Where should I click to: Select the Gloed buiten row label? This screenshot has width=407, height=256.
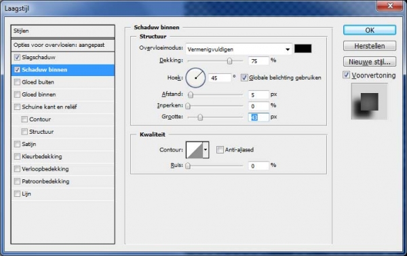tap(38, 82)
